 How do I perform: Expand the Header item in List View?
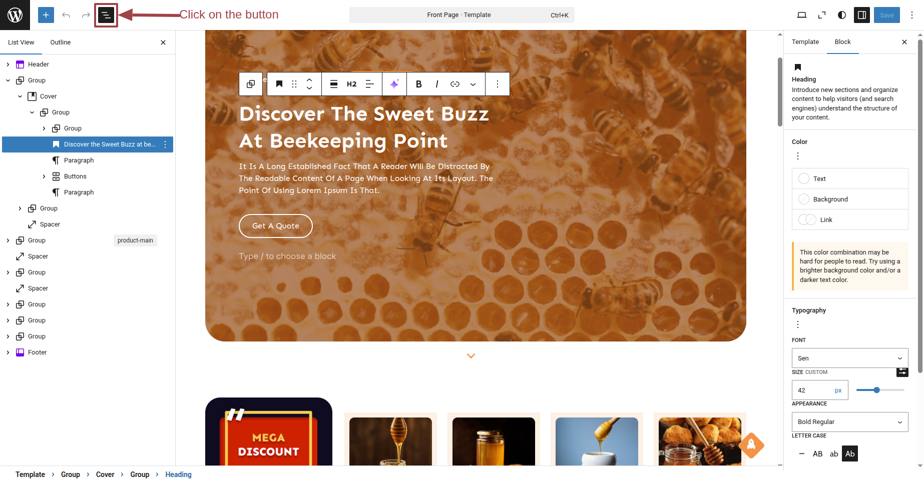pos(8,64)
